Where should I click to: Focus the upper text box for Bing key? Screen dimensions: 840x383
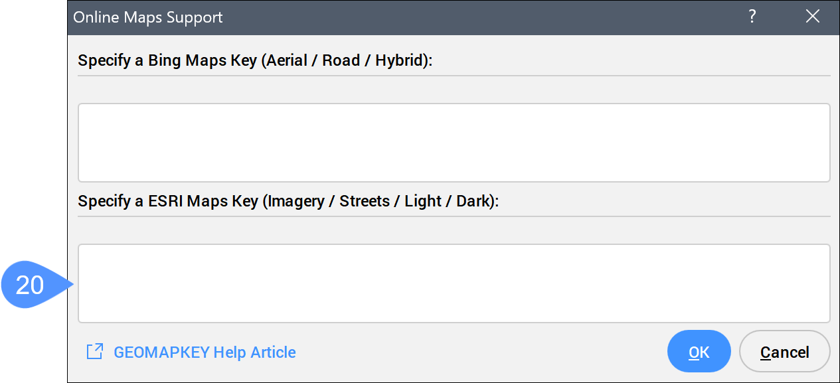(454, 142)
